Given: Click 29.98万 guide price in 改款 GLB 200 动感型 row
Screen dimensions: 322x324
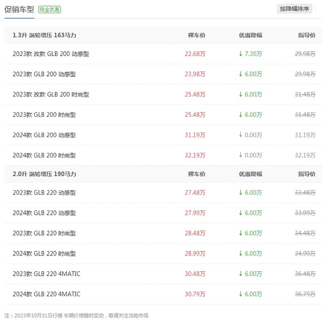Looking at the screenshot, I should pos(305,54).
